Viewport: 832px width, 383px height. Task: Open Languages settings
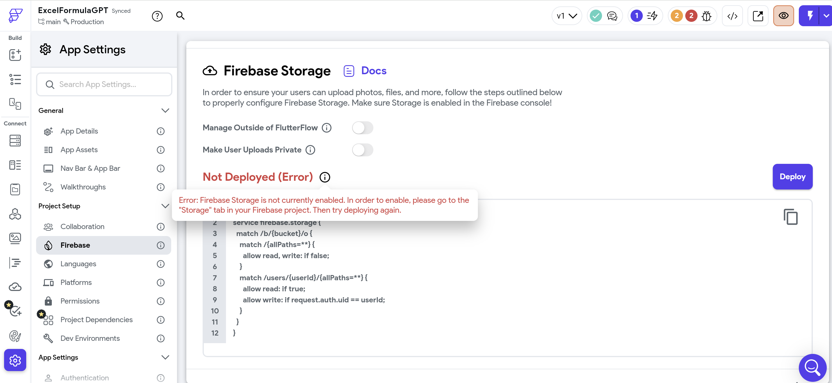(103, 264)
